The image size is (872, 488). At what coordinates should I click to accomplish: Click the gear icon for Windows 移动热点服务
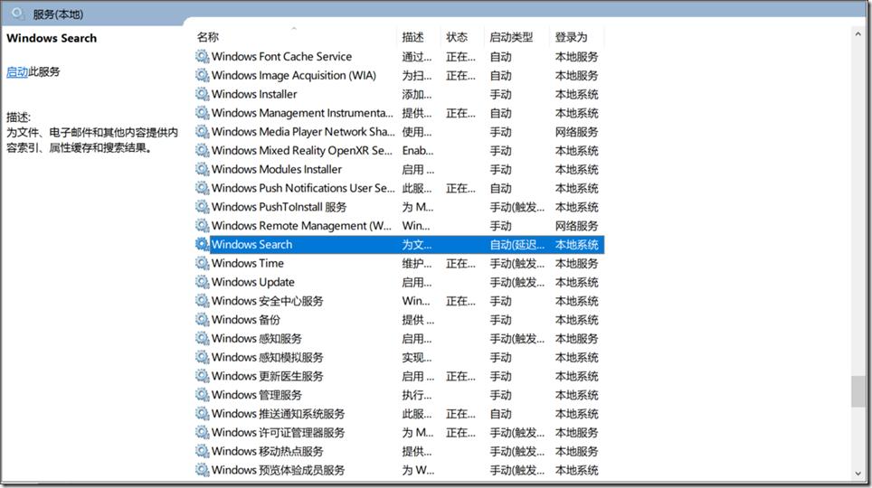(202, 451)
